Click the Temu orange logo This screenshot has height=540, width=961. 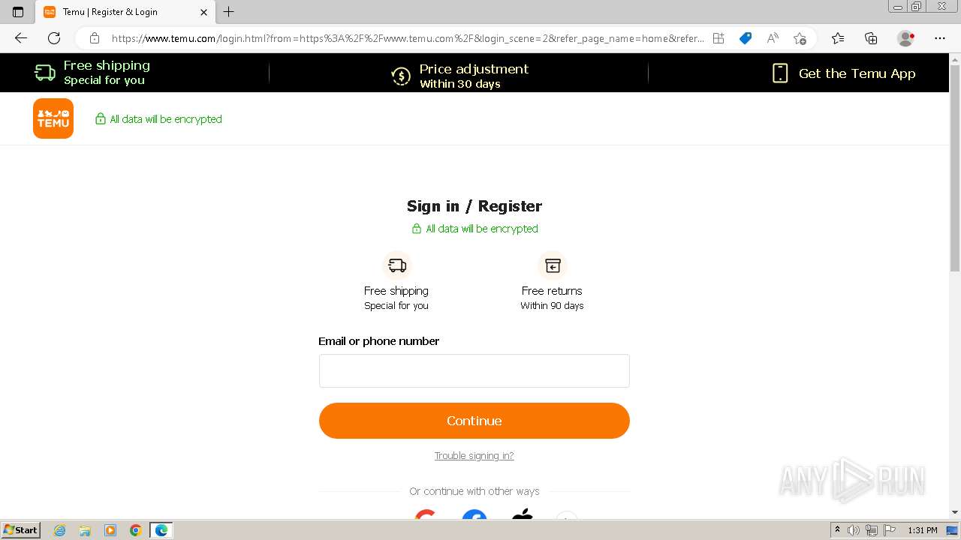point(53,118)
